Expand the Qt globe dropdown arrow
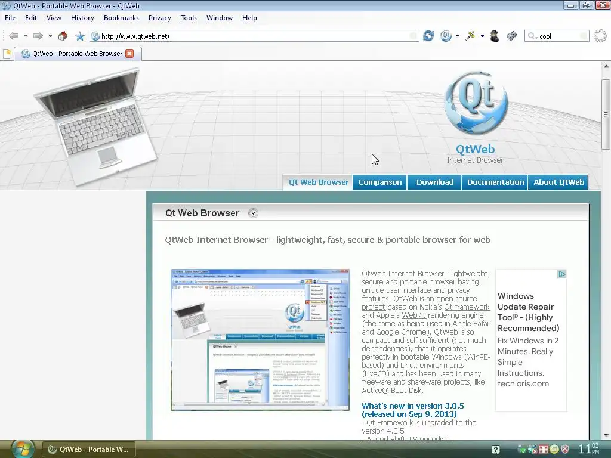The height and width of the screenshot is (458, 611). pyautogui.click(x=458, y=36)
